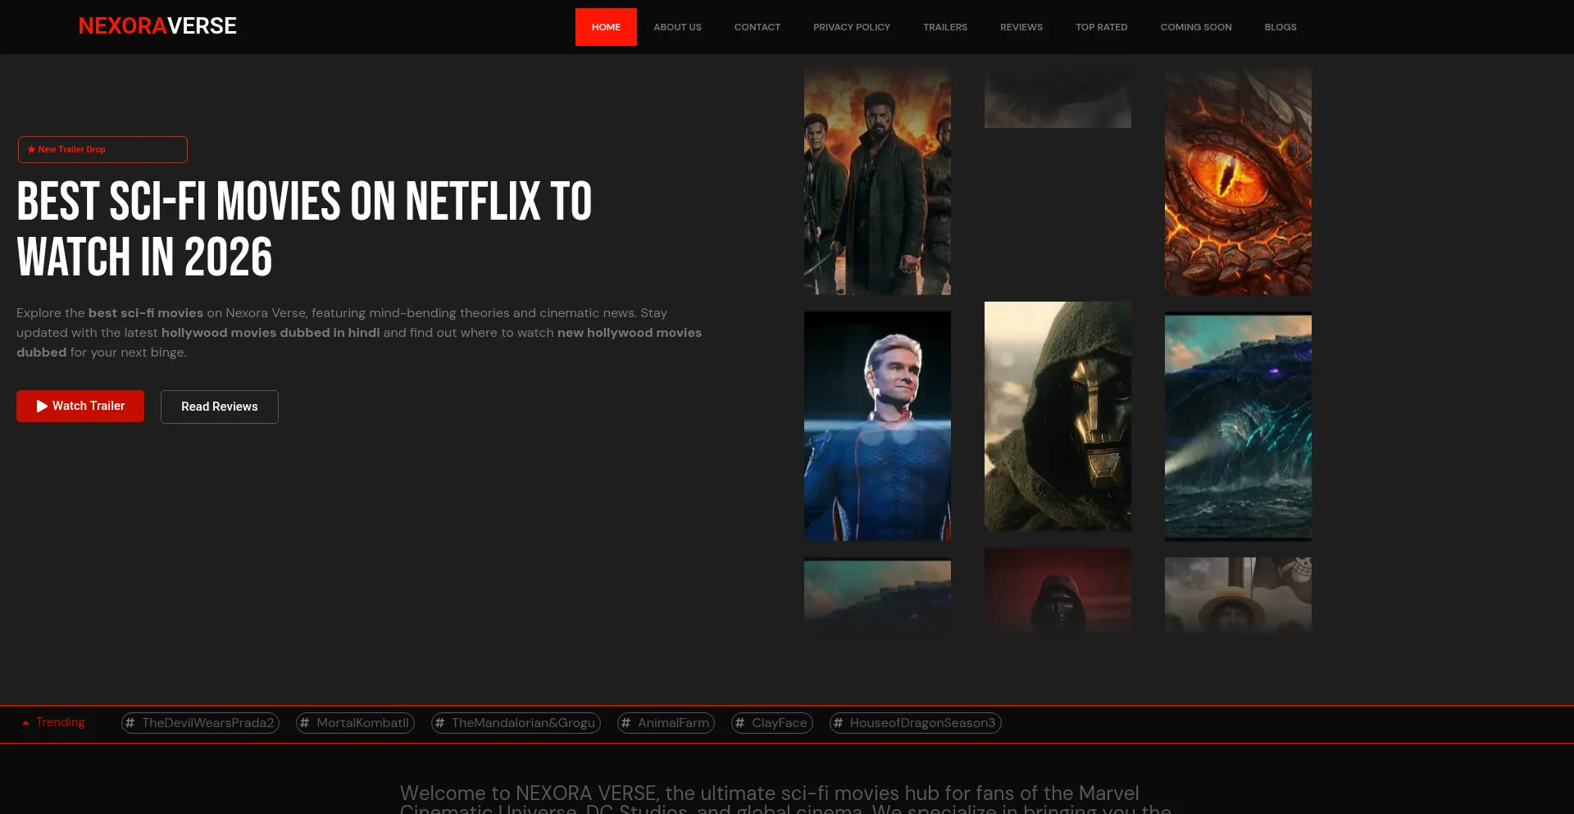The width and height of the screenshot is (1574, 814).
Task: Click the hash icon beside TheMandalorian&Grogu
Action: click(440, 723)
